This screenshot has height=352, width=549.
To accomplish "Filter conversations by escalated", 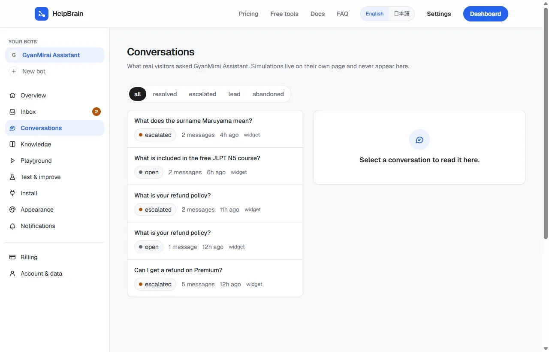I will (x=202, y=94).
